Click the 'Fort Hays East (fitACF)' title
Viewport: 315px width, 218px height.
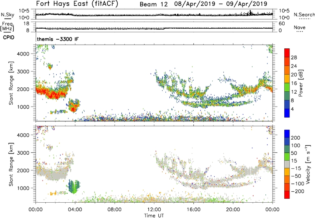coord(75,4)
